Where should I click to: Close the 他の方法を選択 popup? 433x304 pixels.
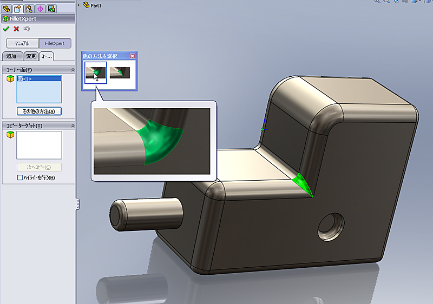[133, 56]
